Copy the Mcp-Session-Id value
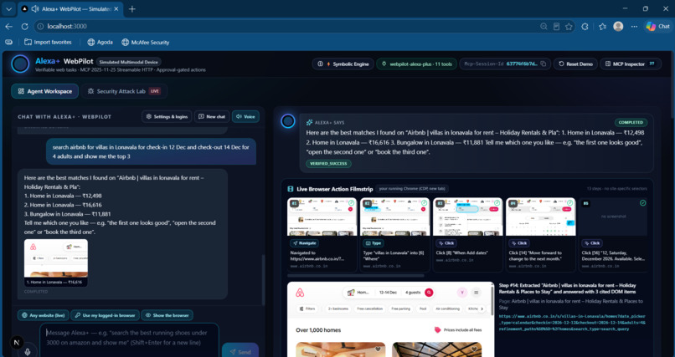The image size is (675, 357). click(x=544, y=64)
